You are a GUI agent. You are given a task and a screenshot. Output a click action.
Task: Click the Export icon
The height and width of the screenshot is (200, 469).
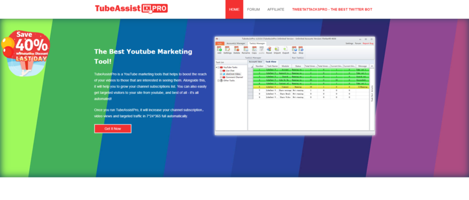(x=285, y=49)
